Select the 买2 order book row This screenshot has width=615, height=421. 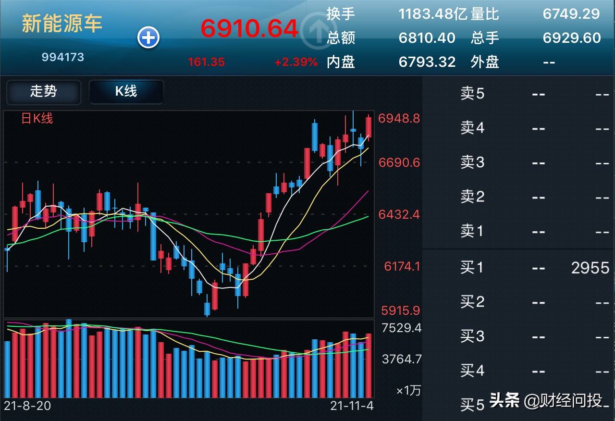pos(518,302)
